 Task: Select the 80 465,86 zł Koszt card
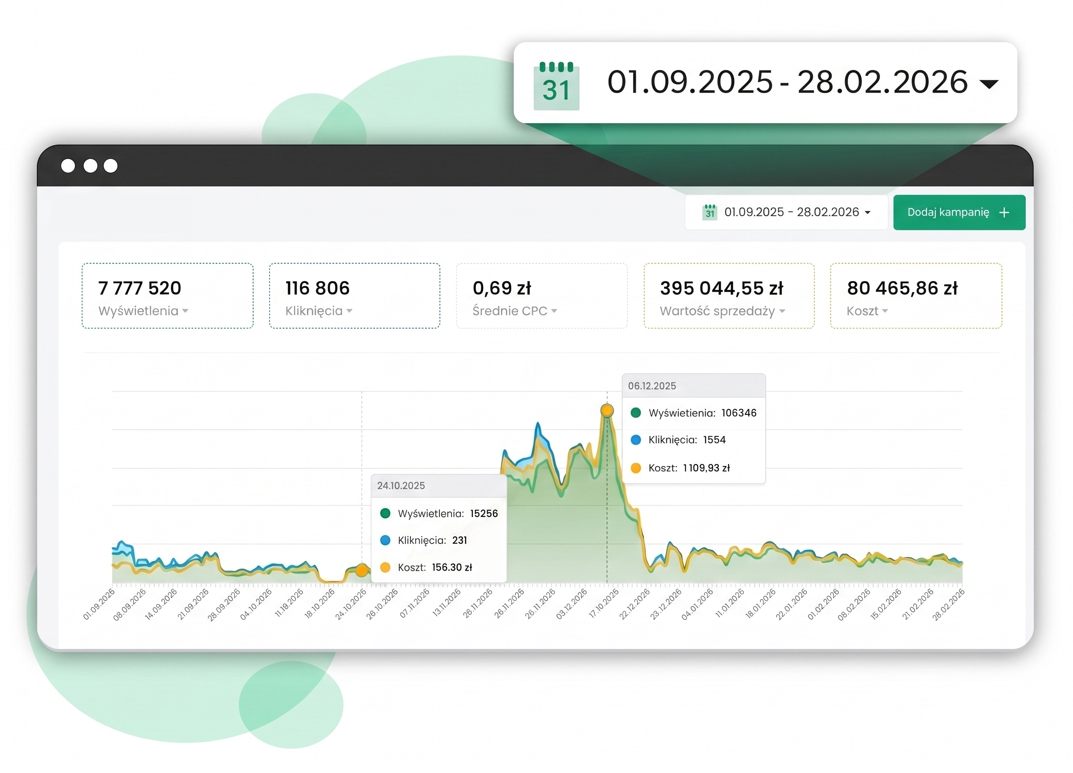click(916, 296)
